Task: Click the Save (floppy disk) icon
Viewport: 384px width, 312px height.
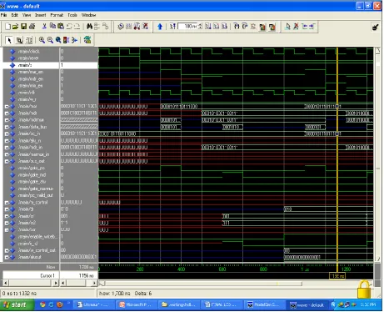Action: (x=24, y=27)
